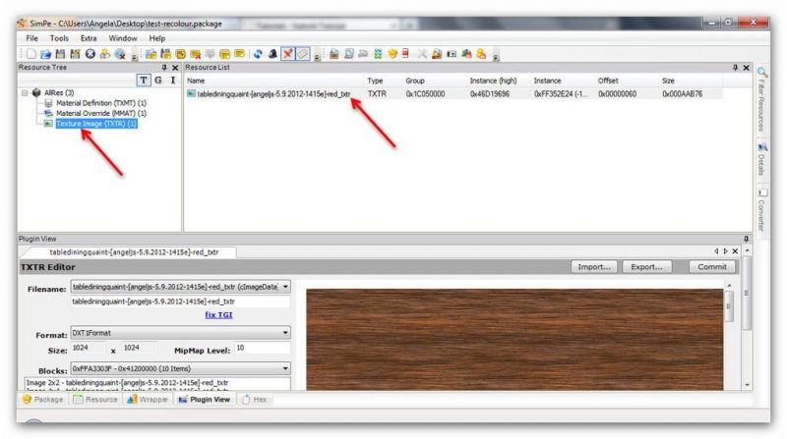This screenshot has width=787, height=439.
Task: Click the open-folder icon in second toolbar group
Action: (x=151, y=54)
